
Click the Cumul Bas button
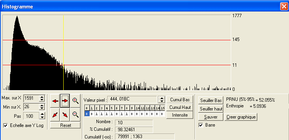pyautogui.click(x=180, y=100)
